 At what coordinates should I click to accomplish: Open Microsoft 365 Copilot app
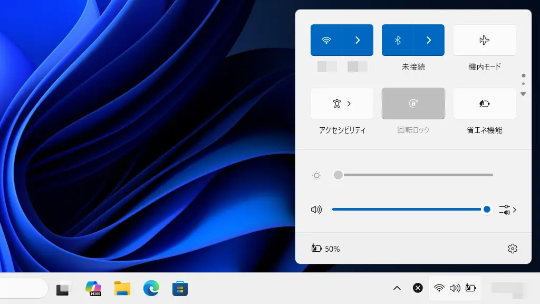pos(93,288)
